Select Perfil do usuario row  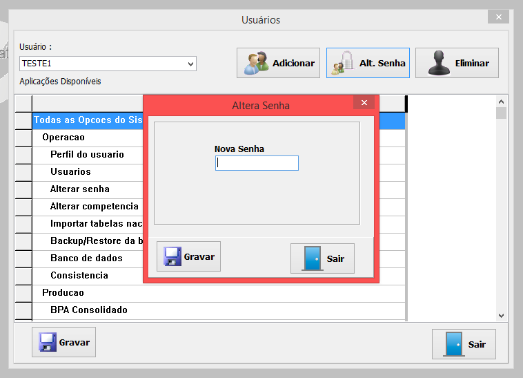tap(87, 154)
